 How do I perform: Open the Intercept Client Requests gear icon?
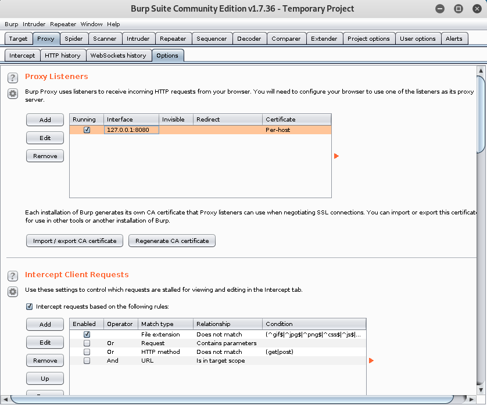[x=13, y=292]
